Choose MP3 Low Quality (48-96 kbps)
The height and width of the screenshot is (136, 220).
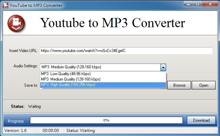tap(103, 74)
